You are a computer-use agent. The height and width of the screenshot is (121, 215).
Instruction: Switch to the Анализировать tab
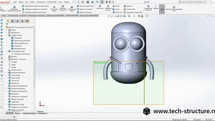[x=13, y=15]
